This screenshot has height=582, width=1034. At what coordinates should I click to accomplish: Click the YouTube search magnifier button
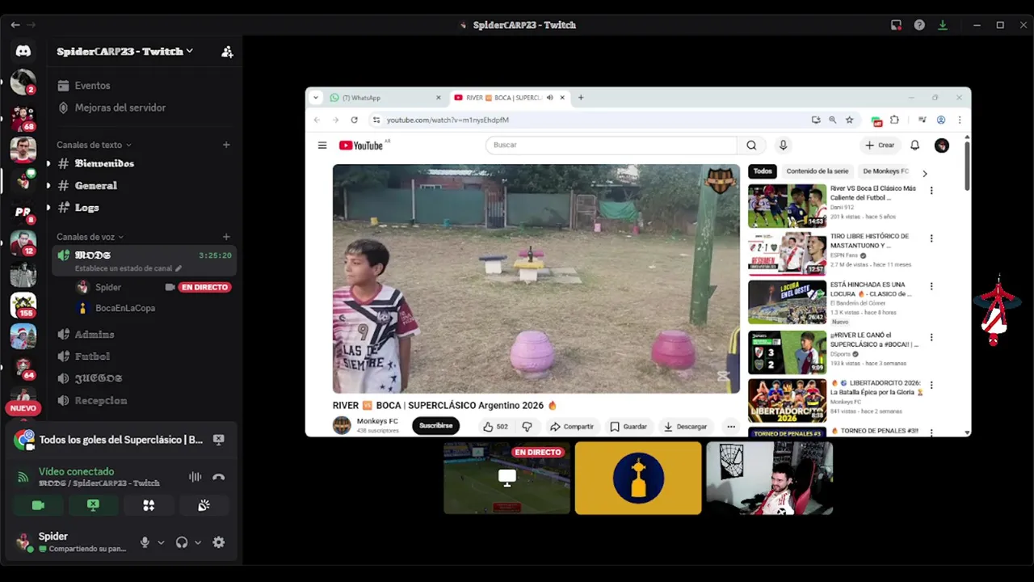[x=751, y=145]
